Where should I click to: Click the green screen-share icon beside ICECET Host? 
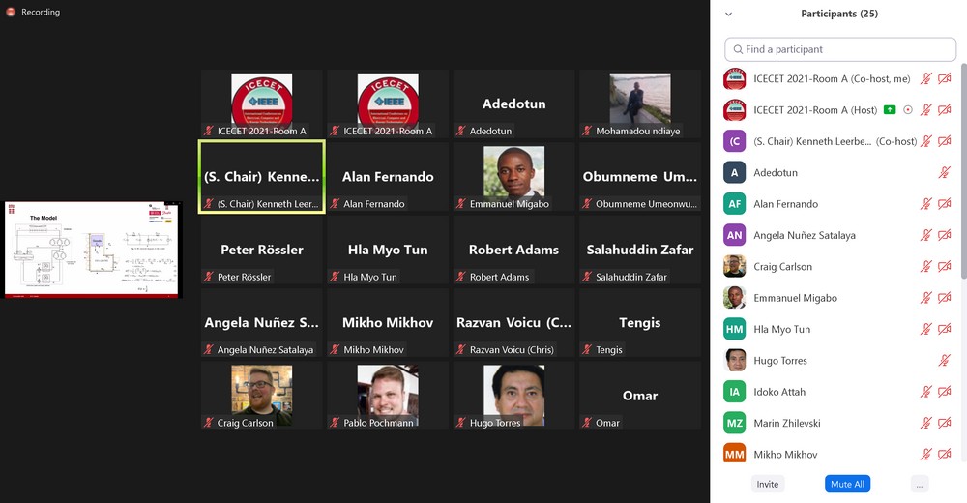click(x=890, y=110)
